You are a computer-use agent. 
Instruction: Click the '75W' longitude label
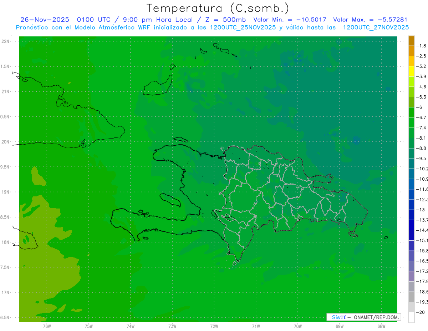click(x=89, y=326)
